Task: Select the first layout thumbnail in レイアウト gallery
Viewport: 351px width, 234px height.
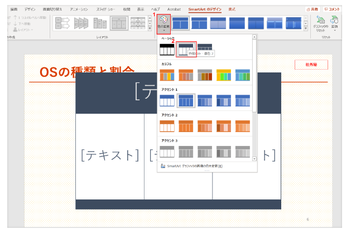Action: click(x=62, y=23)
